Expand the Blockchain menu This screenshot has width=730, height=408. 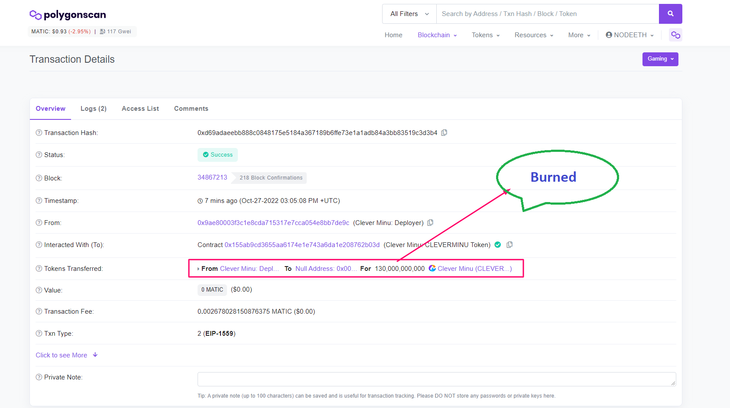coord(437,35)
